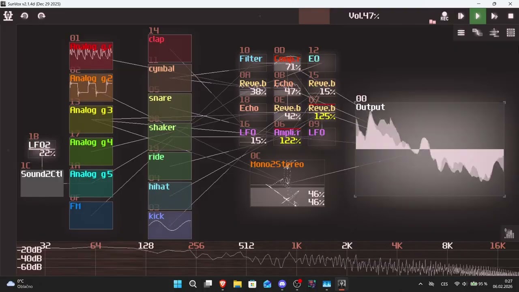519x292 pixels.
Task: Click the play pattern (P) icon
Action: [x=494, y=16]
